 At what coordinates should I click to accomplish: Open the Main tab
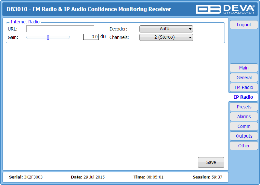click(244, 68)
